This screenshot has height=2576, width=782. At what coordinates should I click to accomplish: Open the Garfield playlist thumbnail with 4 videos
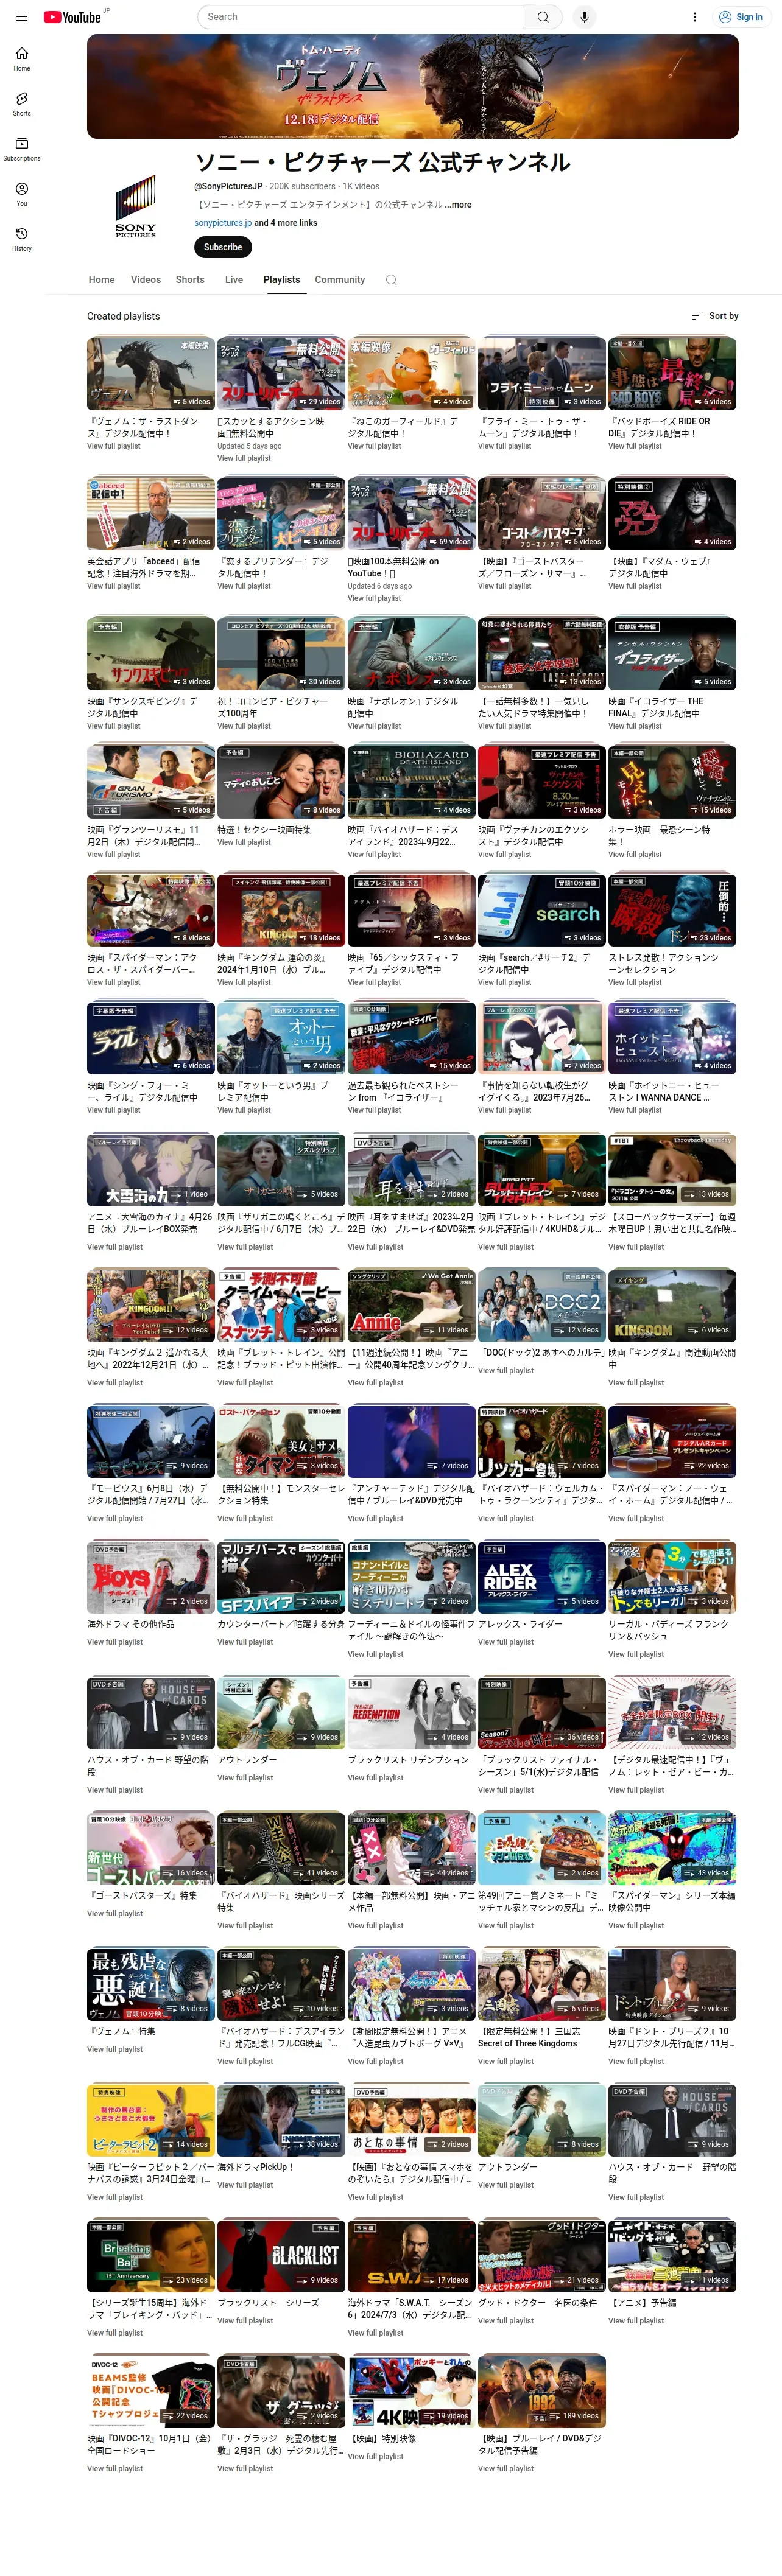pos(411,374)
